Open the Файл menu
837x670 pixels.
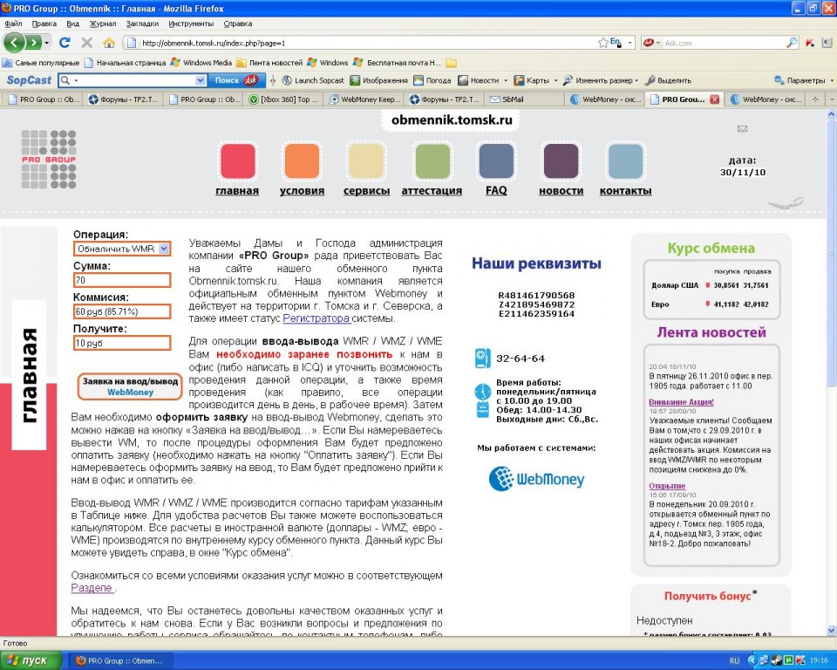[x=13, y=24]
